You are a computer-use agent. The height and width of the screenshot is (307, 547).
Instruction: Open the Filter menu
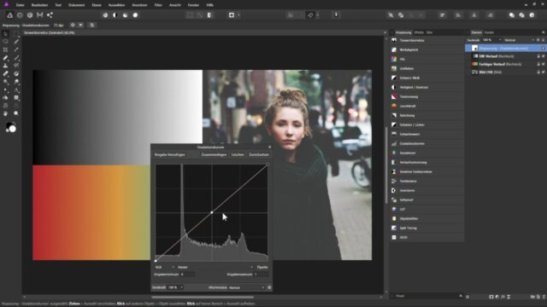pyautogui.click(x=158, y=5)
